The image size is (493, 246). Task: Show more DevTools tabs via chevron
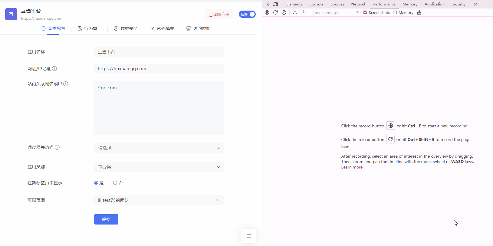coord(476,4)
